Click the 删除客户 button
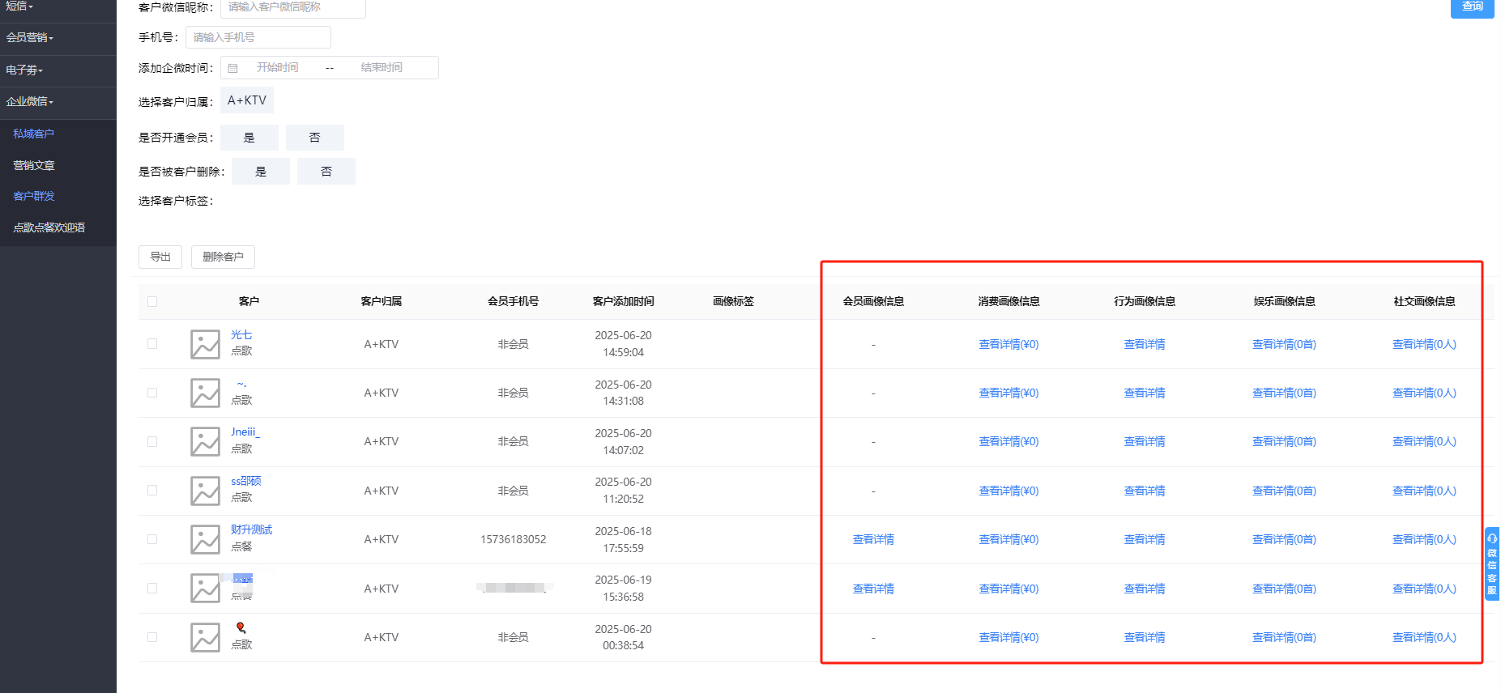 tap(223, 257)
